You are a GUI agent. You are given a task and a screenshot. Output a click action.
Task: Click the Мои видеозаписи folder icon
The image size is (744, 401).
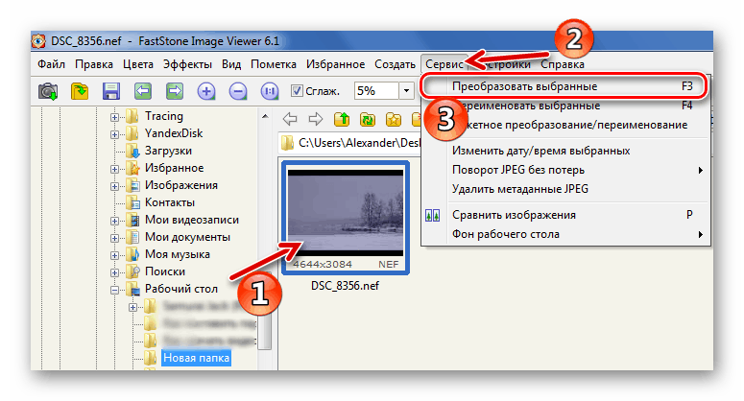(x=132, y=220)
